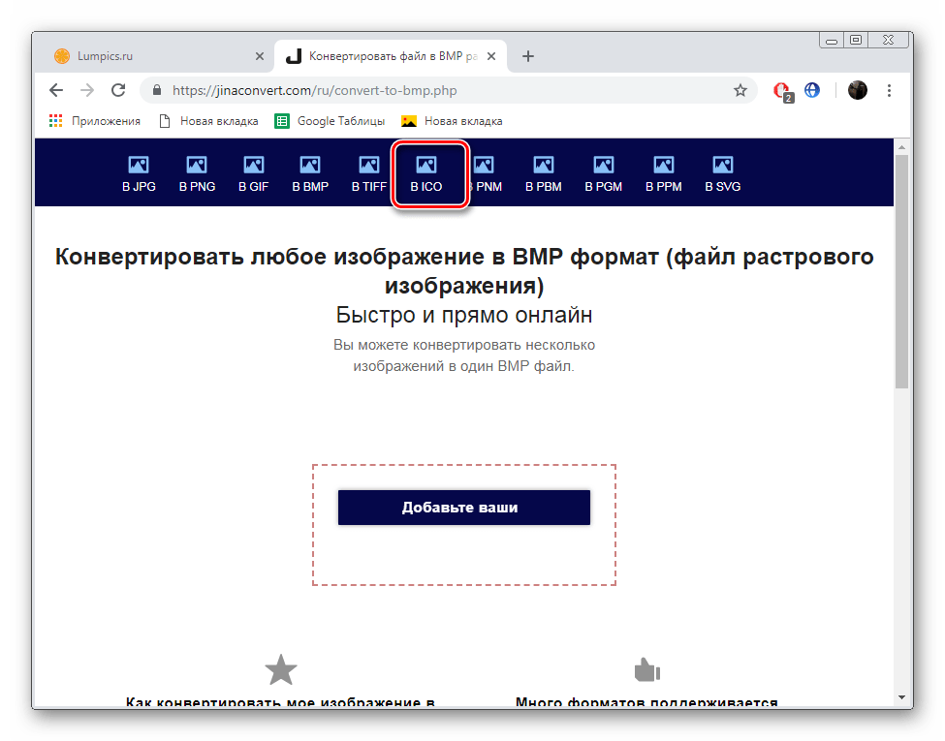Viewport: 945px width, 741px height.
Task: Open the B PPM converter
Action: pos(664,174)
